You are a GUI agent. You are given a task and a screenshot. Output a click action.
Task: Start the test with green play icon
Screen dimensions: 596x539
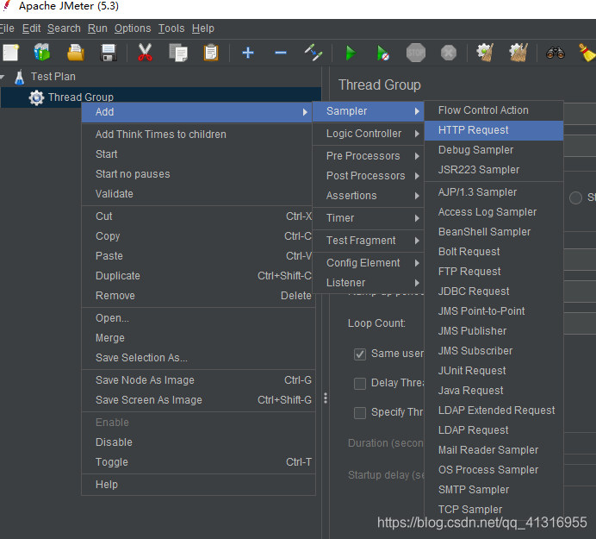coord(351,53)
